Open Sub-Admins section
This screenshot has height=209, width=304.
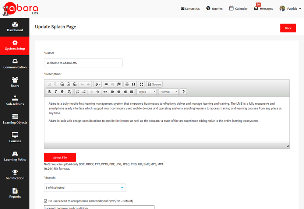pyautogui.click(x=15, y=101)
